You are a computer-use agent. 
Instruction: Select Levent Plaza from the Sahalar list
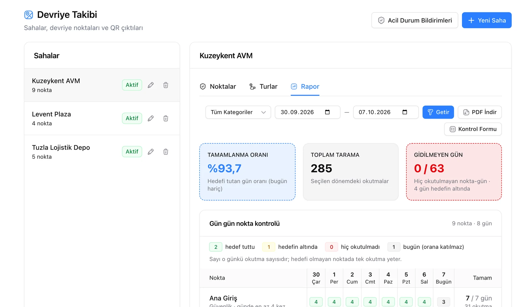pyautogui.click(x=102, y=118)
